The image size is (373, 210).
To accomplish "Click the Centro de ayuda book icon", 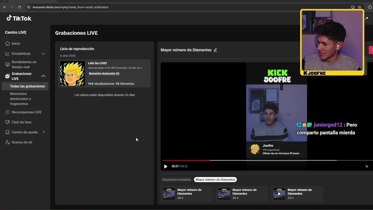I will point(8,132).
